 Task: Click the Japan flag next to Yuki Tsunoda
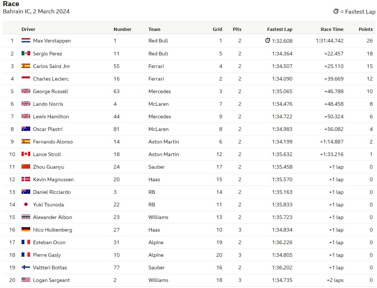click(26, 204)
